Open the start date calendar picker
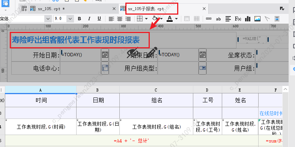This screenshot has width=295, height=147. [105, 55]
